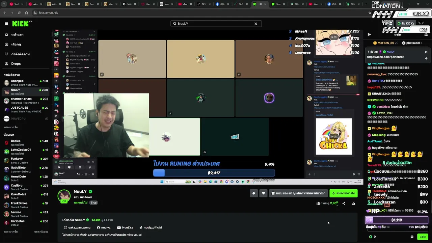Click the KICKs balance icon in chat

[371, 237]
